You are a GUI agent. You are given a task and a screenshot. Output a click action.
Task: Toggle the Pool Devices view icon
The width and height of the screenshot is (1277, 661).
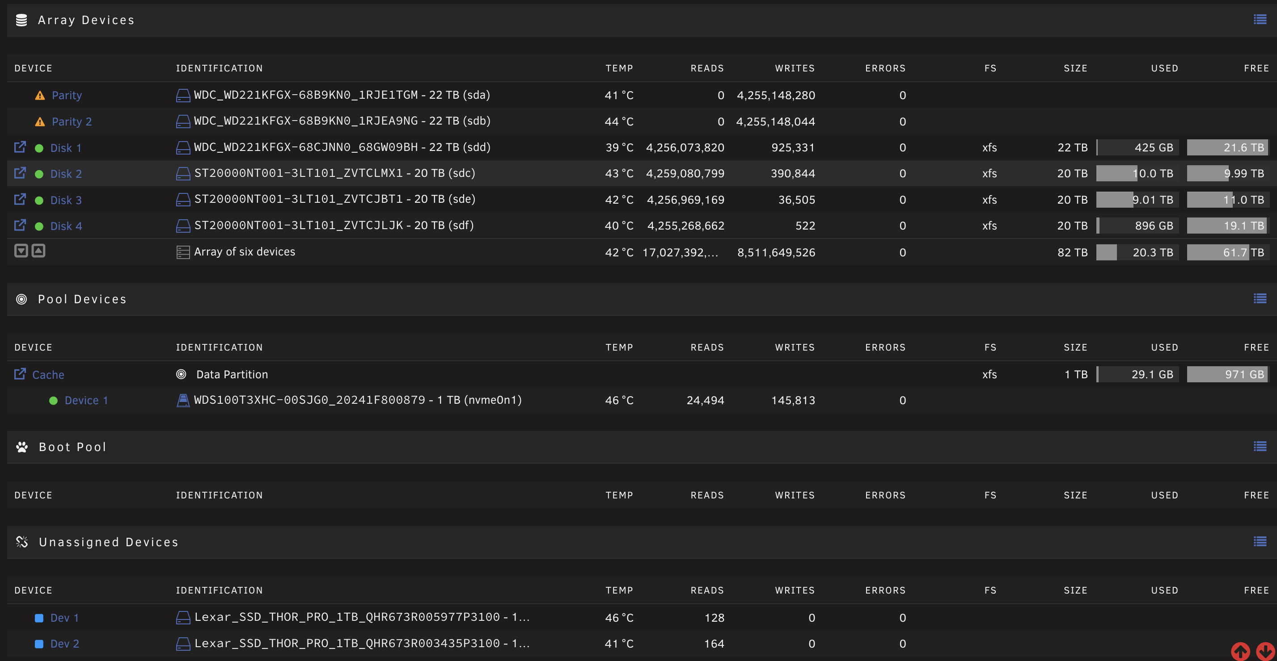[1260, 298]
